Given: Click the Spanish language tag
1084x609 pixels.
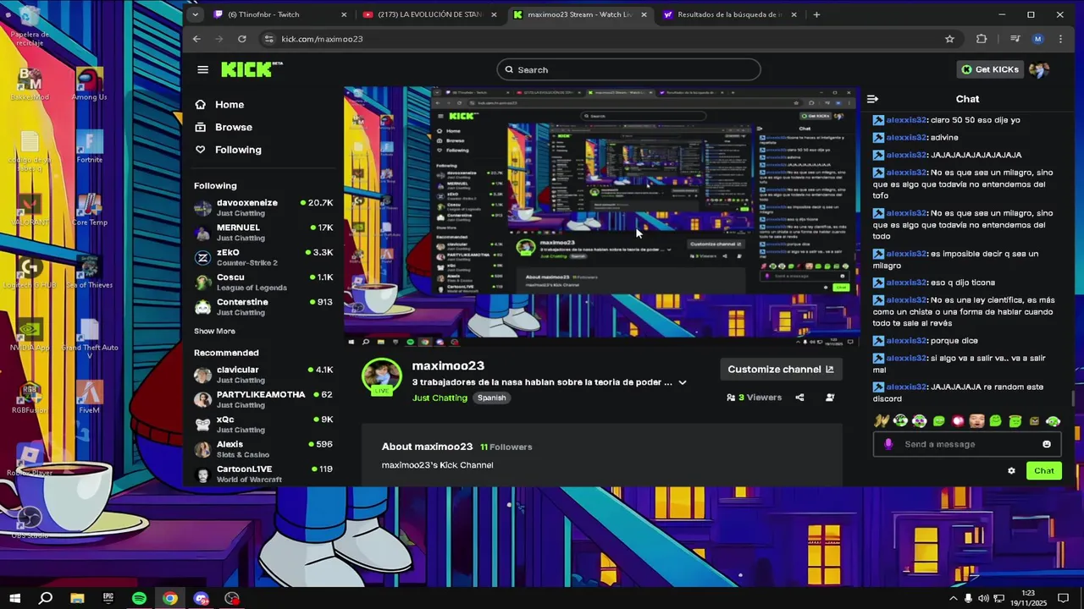Looking at the screenshot, I should [491, 398].
